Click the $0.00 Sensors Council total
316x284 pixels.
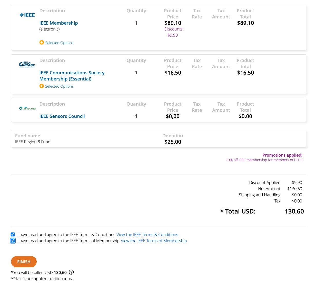(x=245, y=116)
